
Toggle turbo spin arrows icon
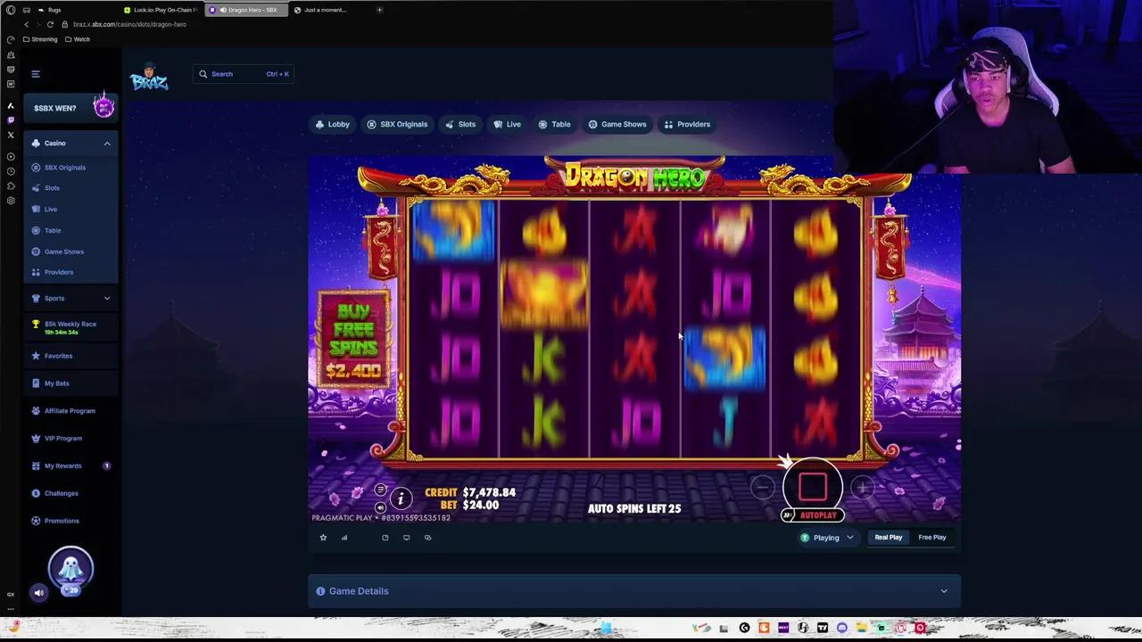(788, 515)
